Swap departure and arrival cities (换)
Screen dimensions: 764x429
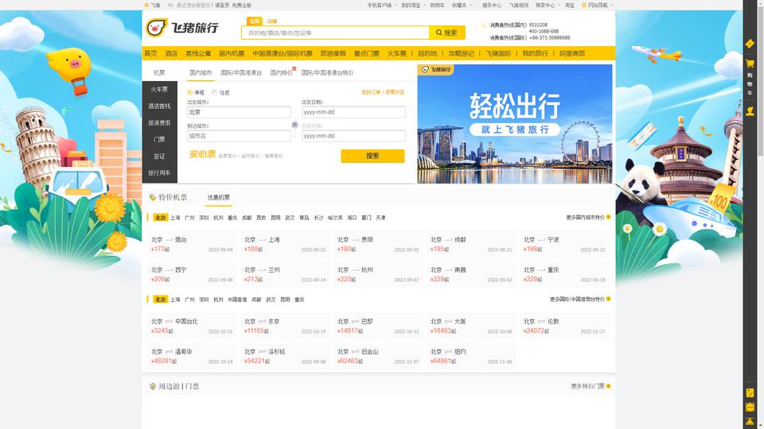294,125
